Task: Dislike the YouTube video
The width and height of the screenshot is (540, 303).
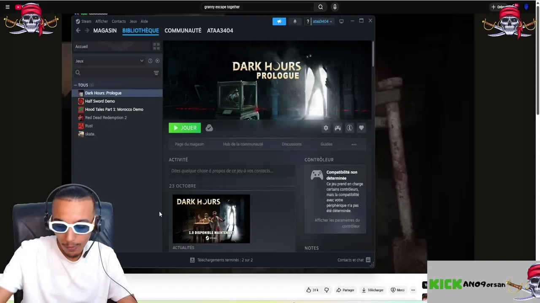Action: [327, 290]
